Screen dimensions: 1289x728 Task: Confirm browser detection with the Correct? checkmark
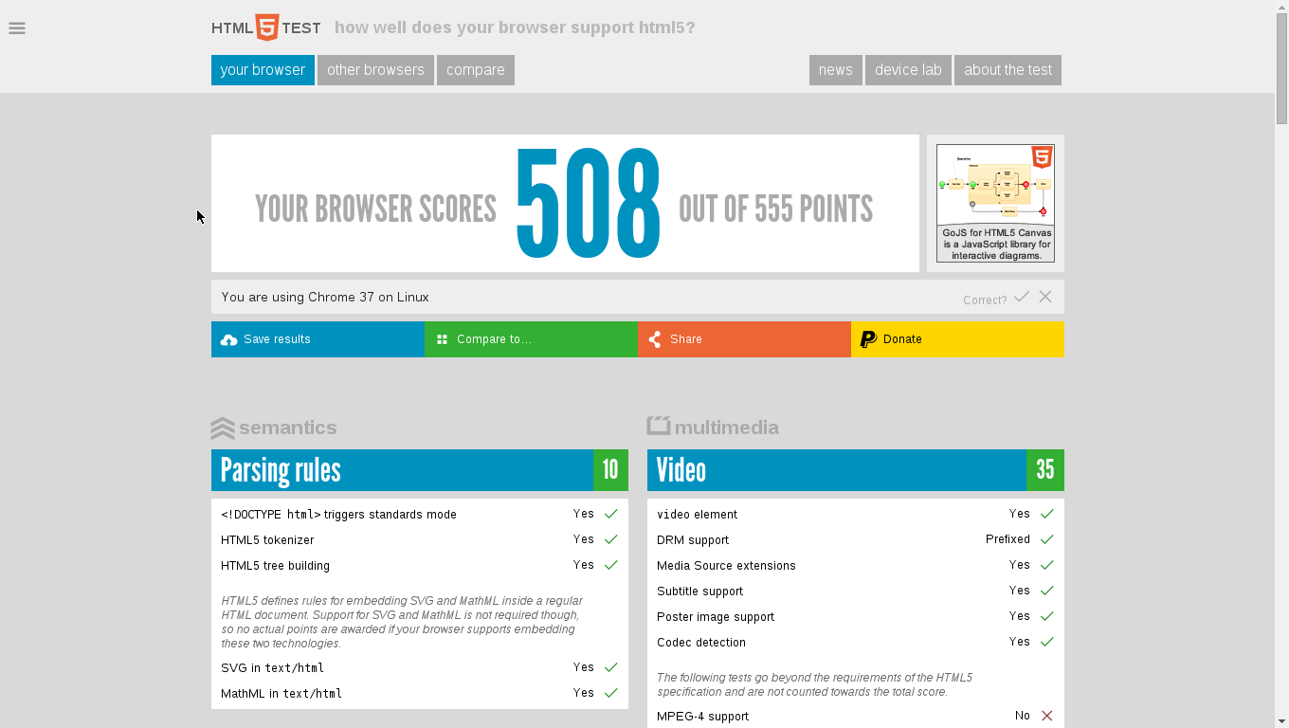pyautogui.click(x=1022, y=297)
